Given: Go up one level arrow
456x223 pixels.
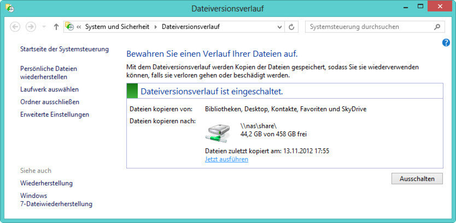Looking at the screenshot, I should click(x=56, y=27).
